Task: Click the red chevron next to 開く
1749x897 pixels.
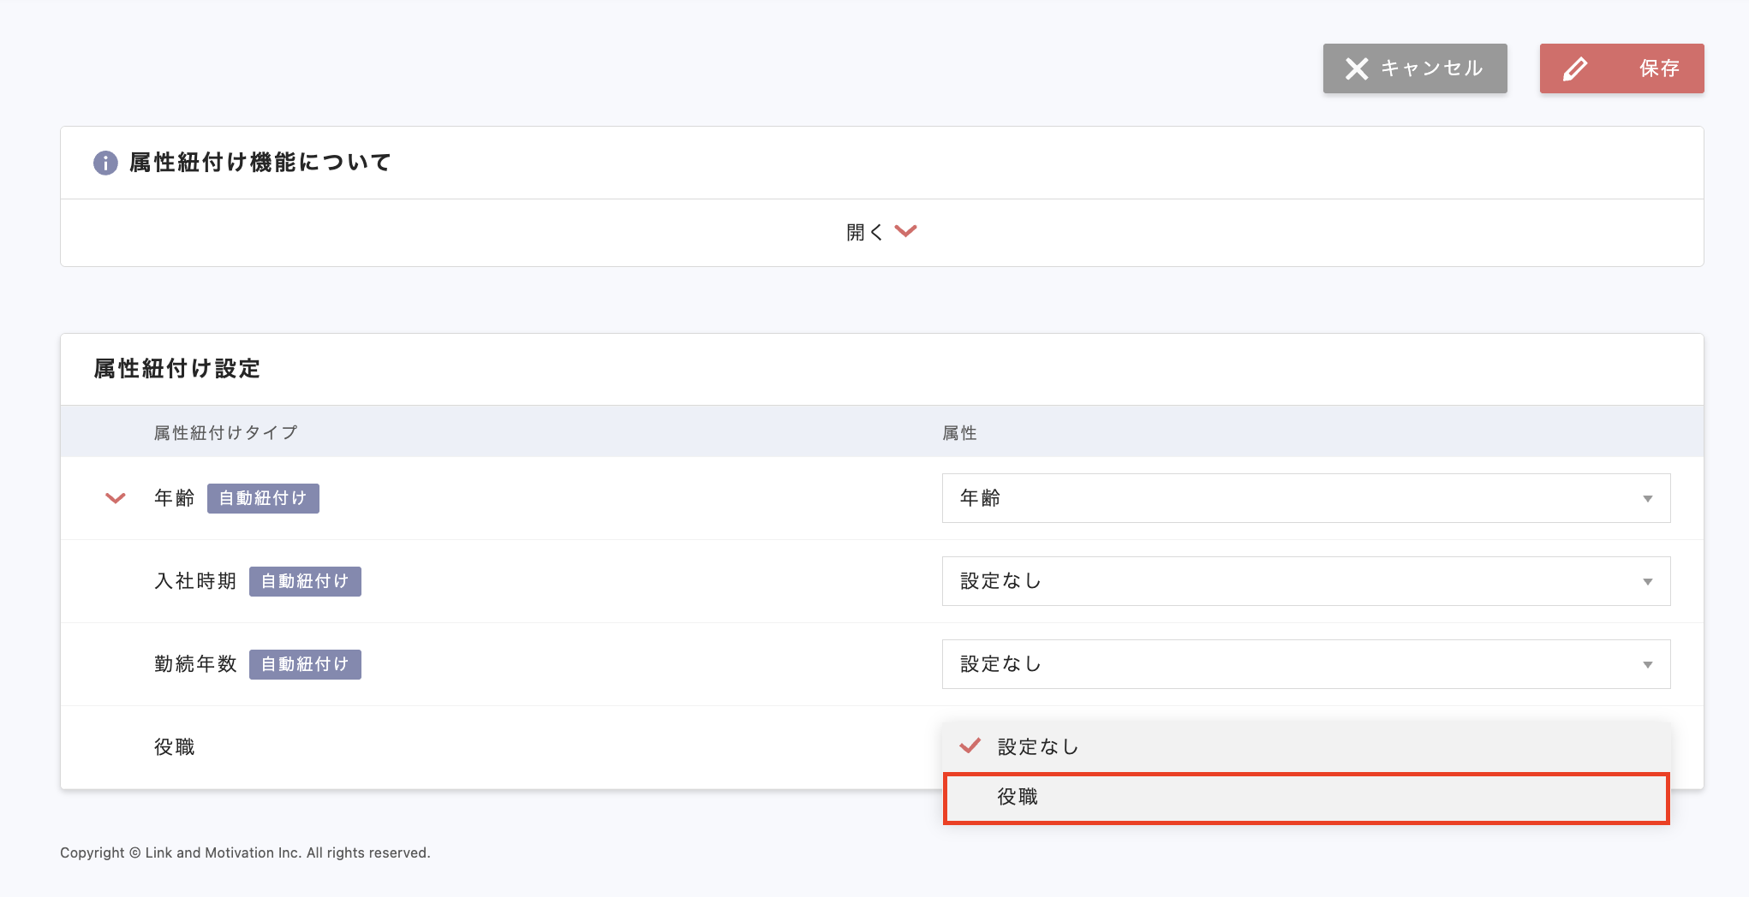Action: (905, 231)
